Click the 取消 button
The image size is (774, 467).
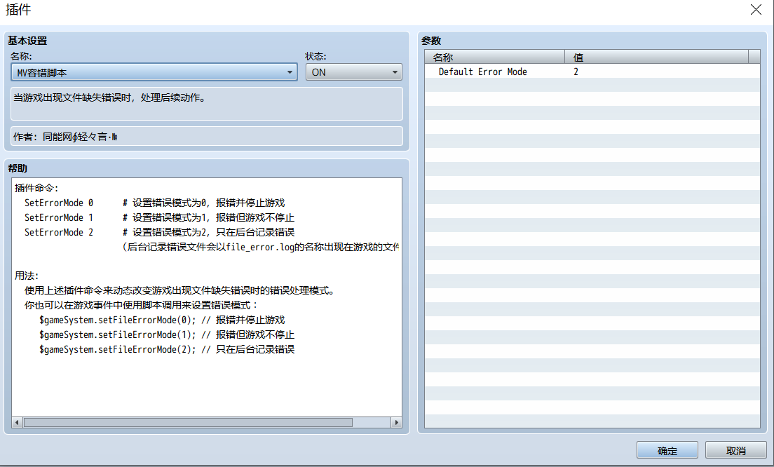coord(735,450)
